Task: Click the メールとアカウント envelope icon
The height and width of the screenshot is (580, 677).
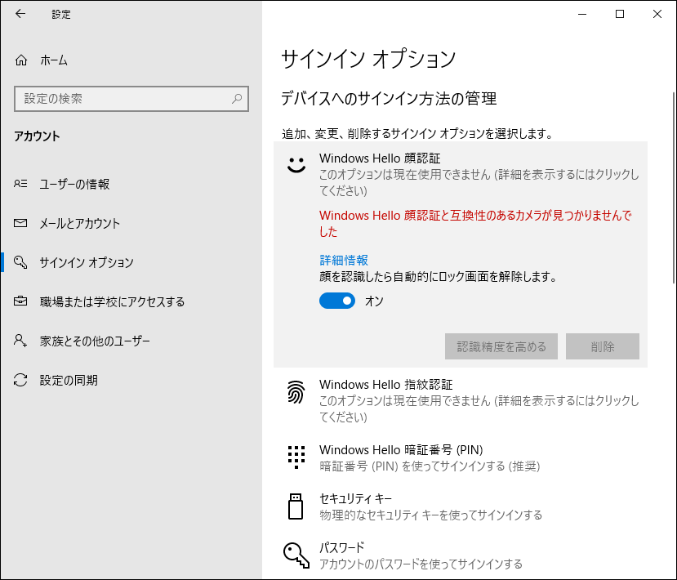Action: [20, 223]
